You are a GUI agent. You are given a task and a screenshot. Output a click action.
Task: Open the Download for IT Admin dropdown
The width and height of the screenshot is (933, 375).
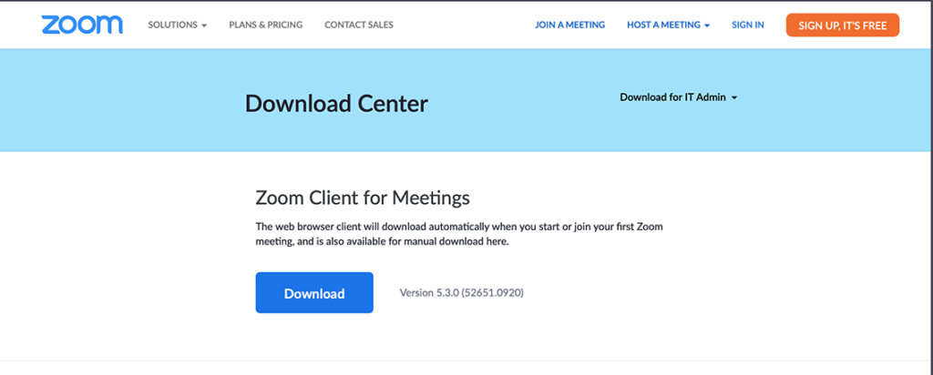tap(678, 97)
